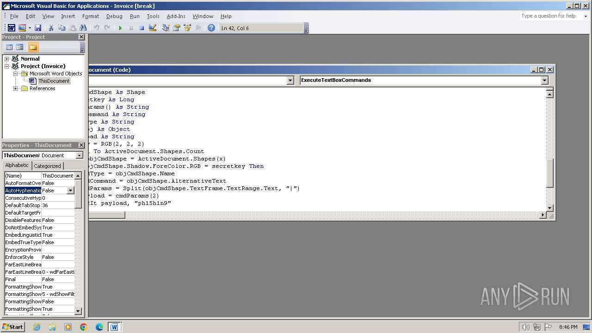The image size is (592, 333).
Task: Select the References folder item
Action: pos(42,88)
